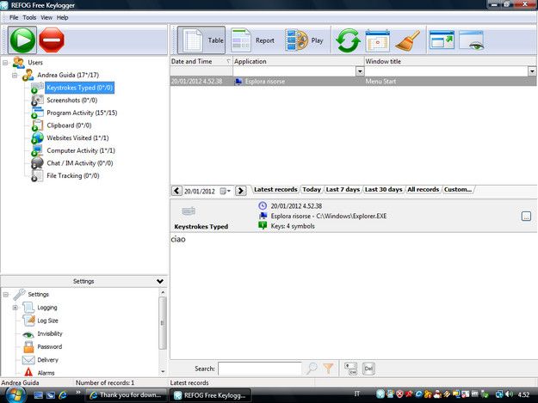
Task: Click the volume icon in system tray
Action: [x=510, y=394]
